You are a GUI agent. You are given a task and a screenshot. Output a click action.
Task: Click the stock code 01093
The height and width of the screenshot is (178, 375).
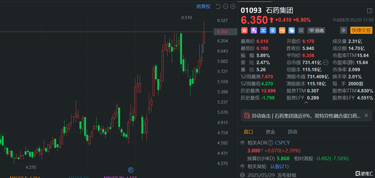tap(251, 10)
